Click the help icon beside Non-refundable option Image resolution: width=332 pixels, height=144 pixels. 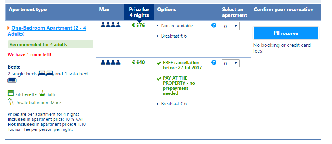214,26
